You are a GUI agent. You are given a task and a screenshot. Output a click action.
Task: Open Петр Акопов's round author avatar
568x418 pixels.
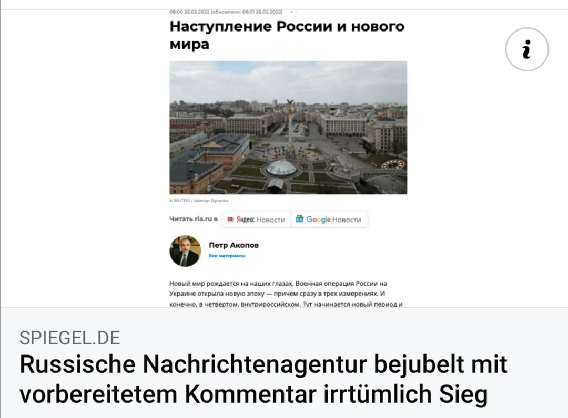click(x=185, y=251)
